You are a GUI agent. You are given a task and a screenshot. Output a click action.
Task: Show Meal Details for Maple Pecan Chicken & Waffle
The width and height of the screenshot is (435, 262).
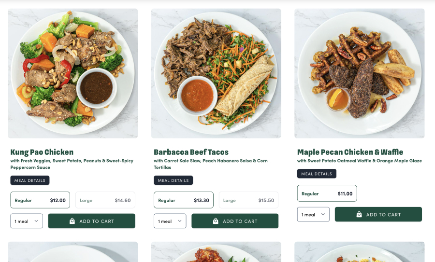(317, 174)
